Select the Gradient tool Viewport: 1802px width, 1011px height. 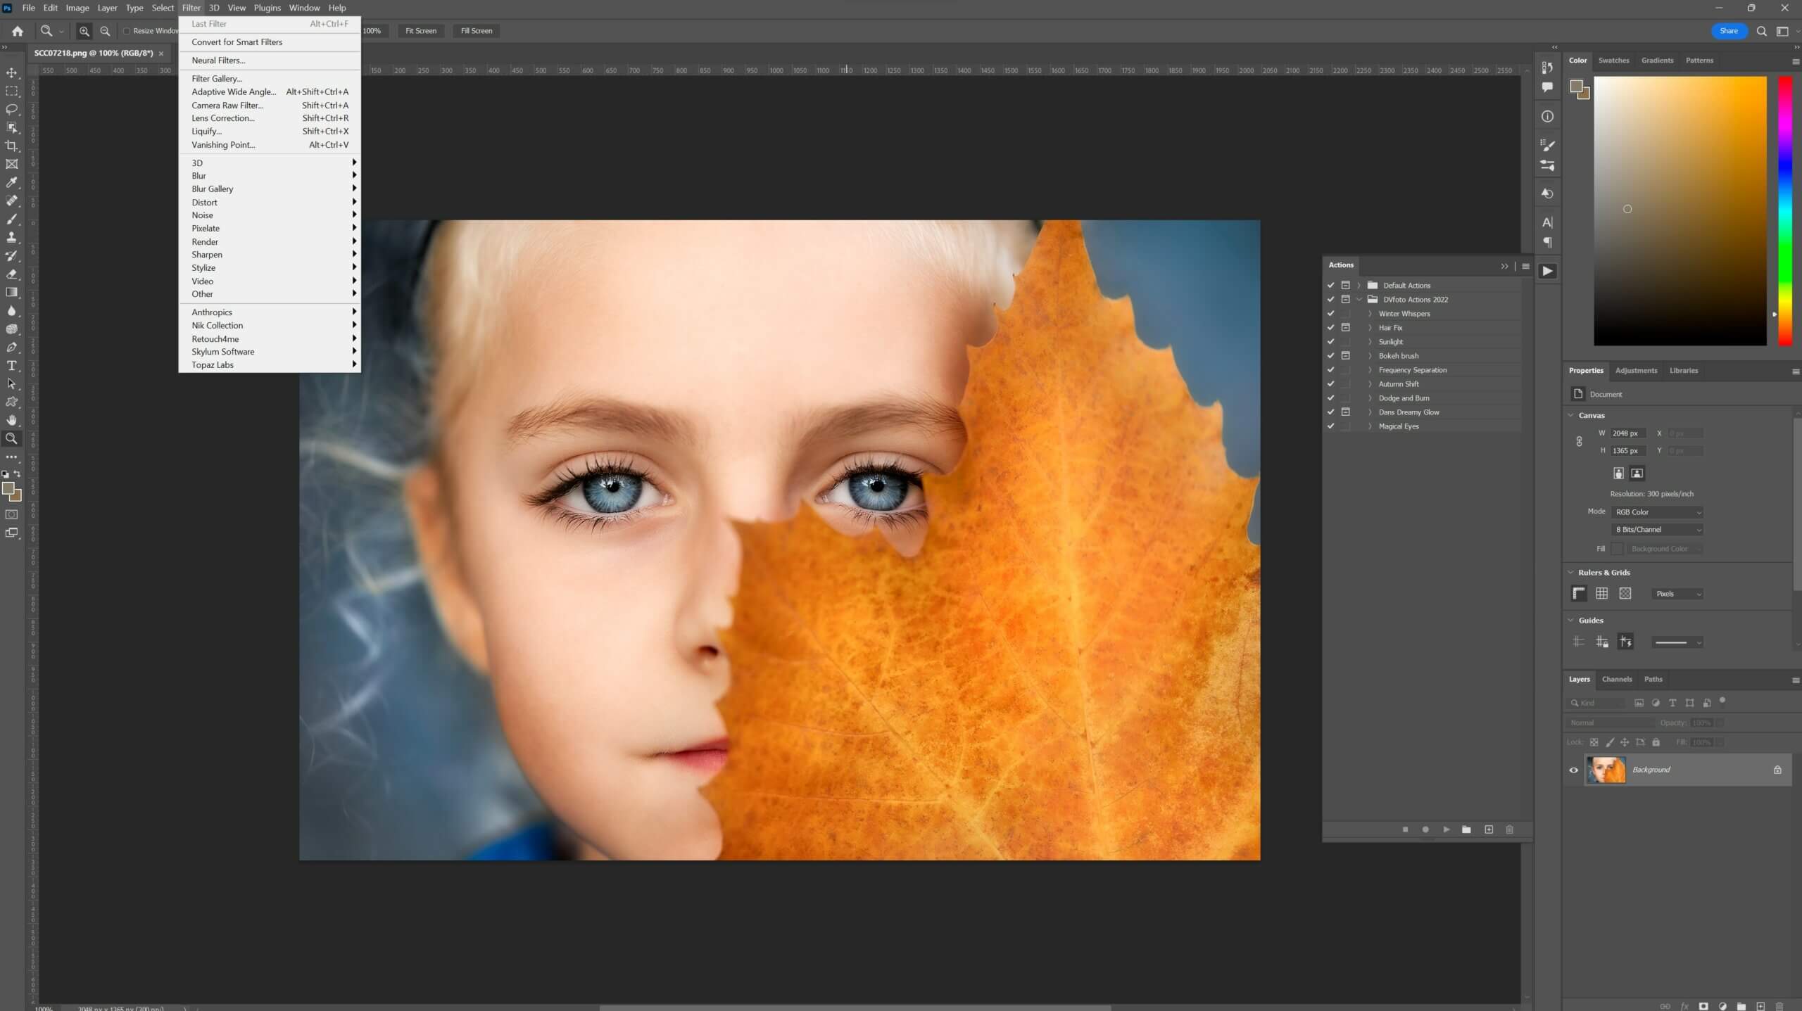point(12,292)
